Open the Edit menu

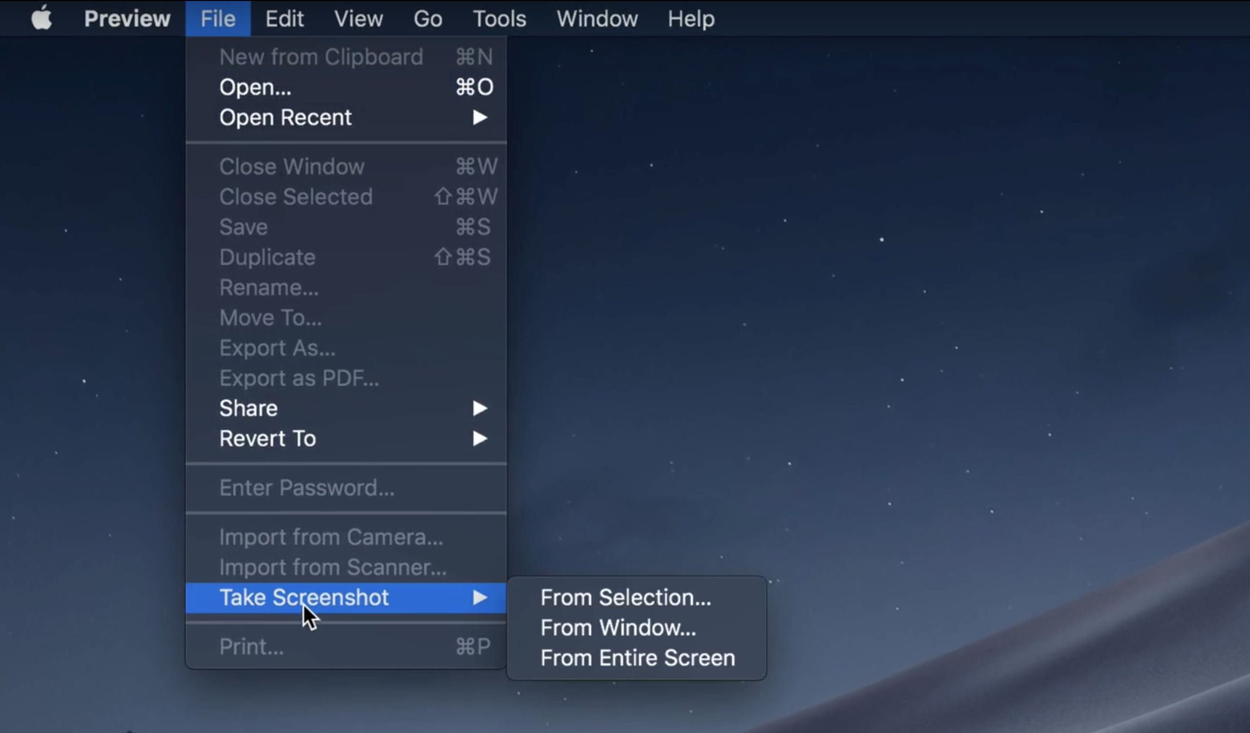click(284, 19)
